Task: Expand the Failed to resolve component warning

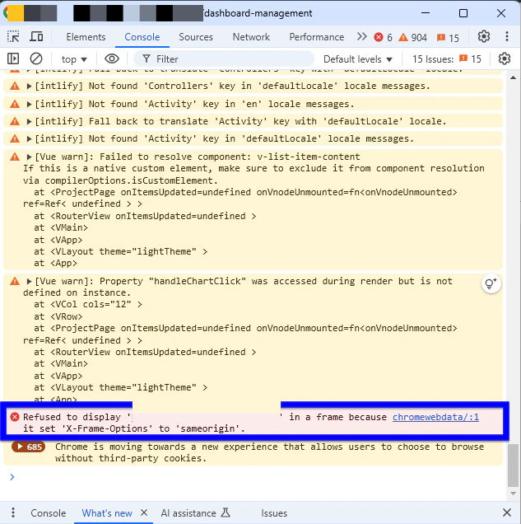Action: pyautogui.click(x=29, y=157)
